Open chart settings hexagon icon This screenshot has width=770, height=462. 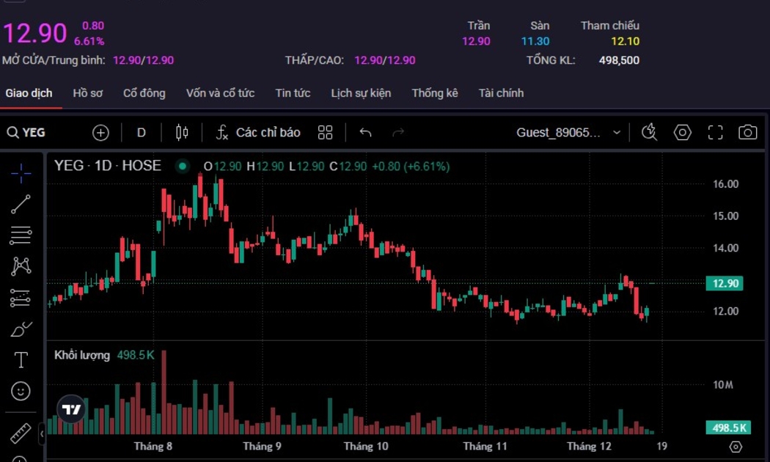(683, 132)
